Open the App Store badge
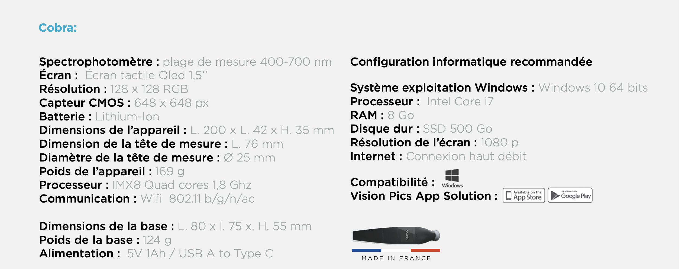 [523, 195]
